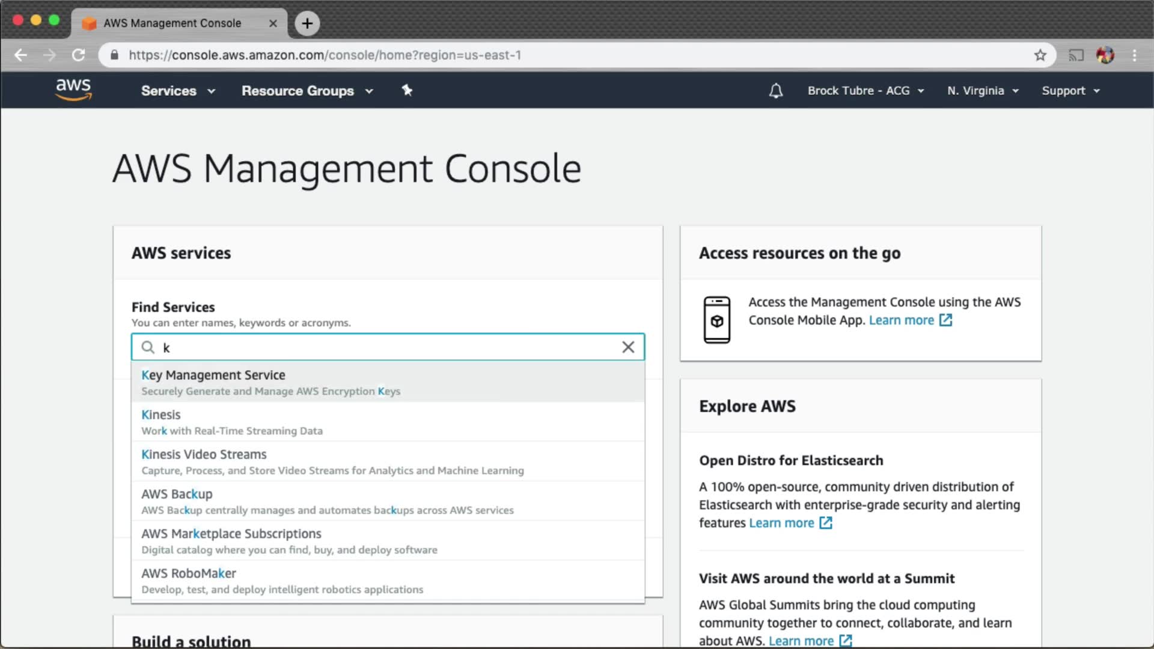Click the pin shortcuts icon in navbar
The image size is (1154, 649).
pos(407,90)
